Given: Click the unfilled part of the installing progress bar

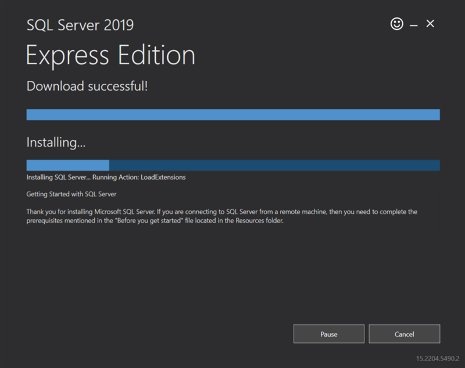Looking at the screenshot, I should pyautogui.click(x=273, y=166).
